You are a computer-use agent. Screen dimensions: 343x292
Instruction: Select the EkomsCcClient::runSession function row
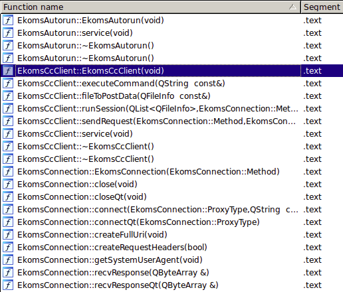[171, 109]
